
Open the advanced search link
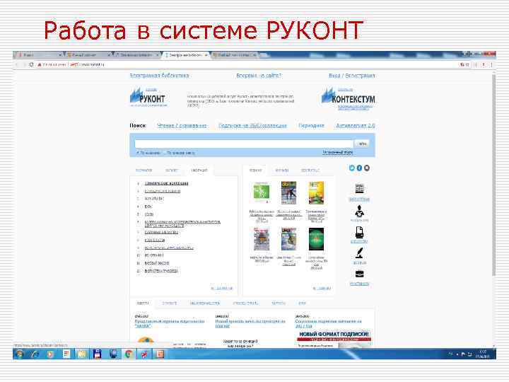coord(338,152)
